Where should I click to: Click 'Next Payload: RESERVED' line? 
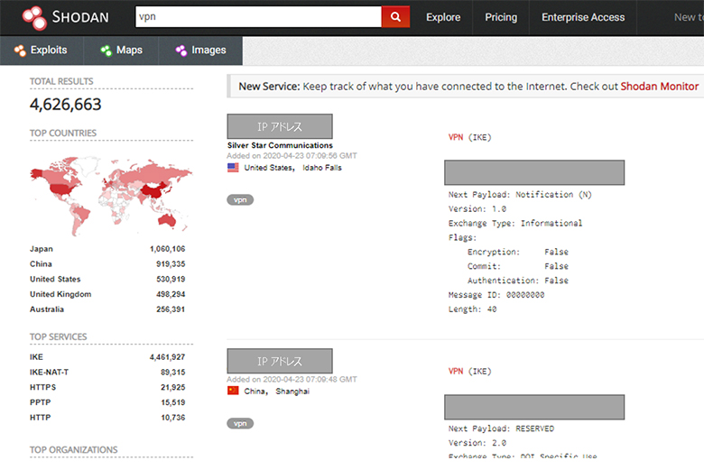coord(501,429)
